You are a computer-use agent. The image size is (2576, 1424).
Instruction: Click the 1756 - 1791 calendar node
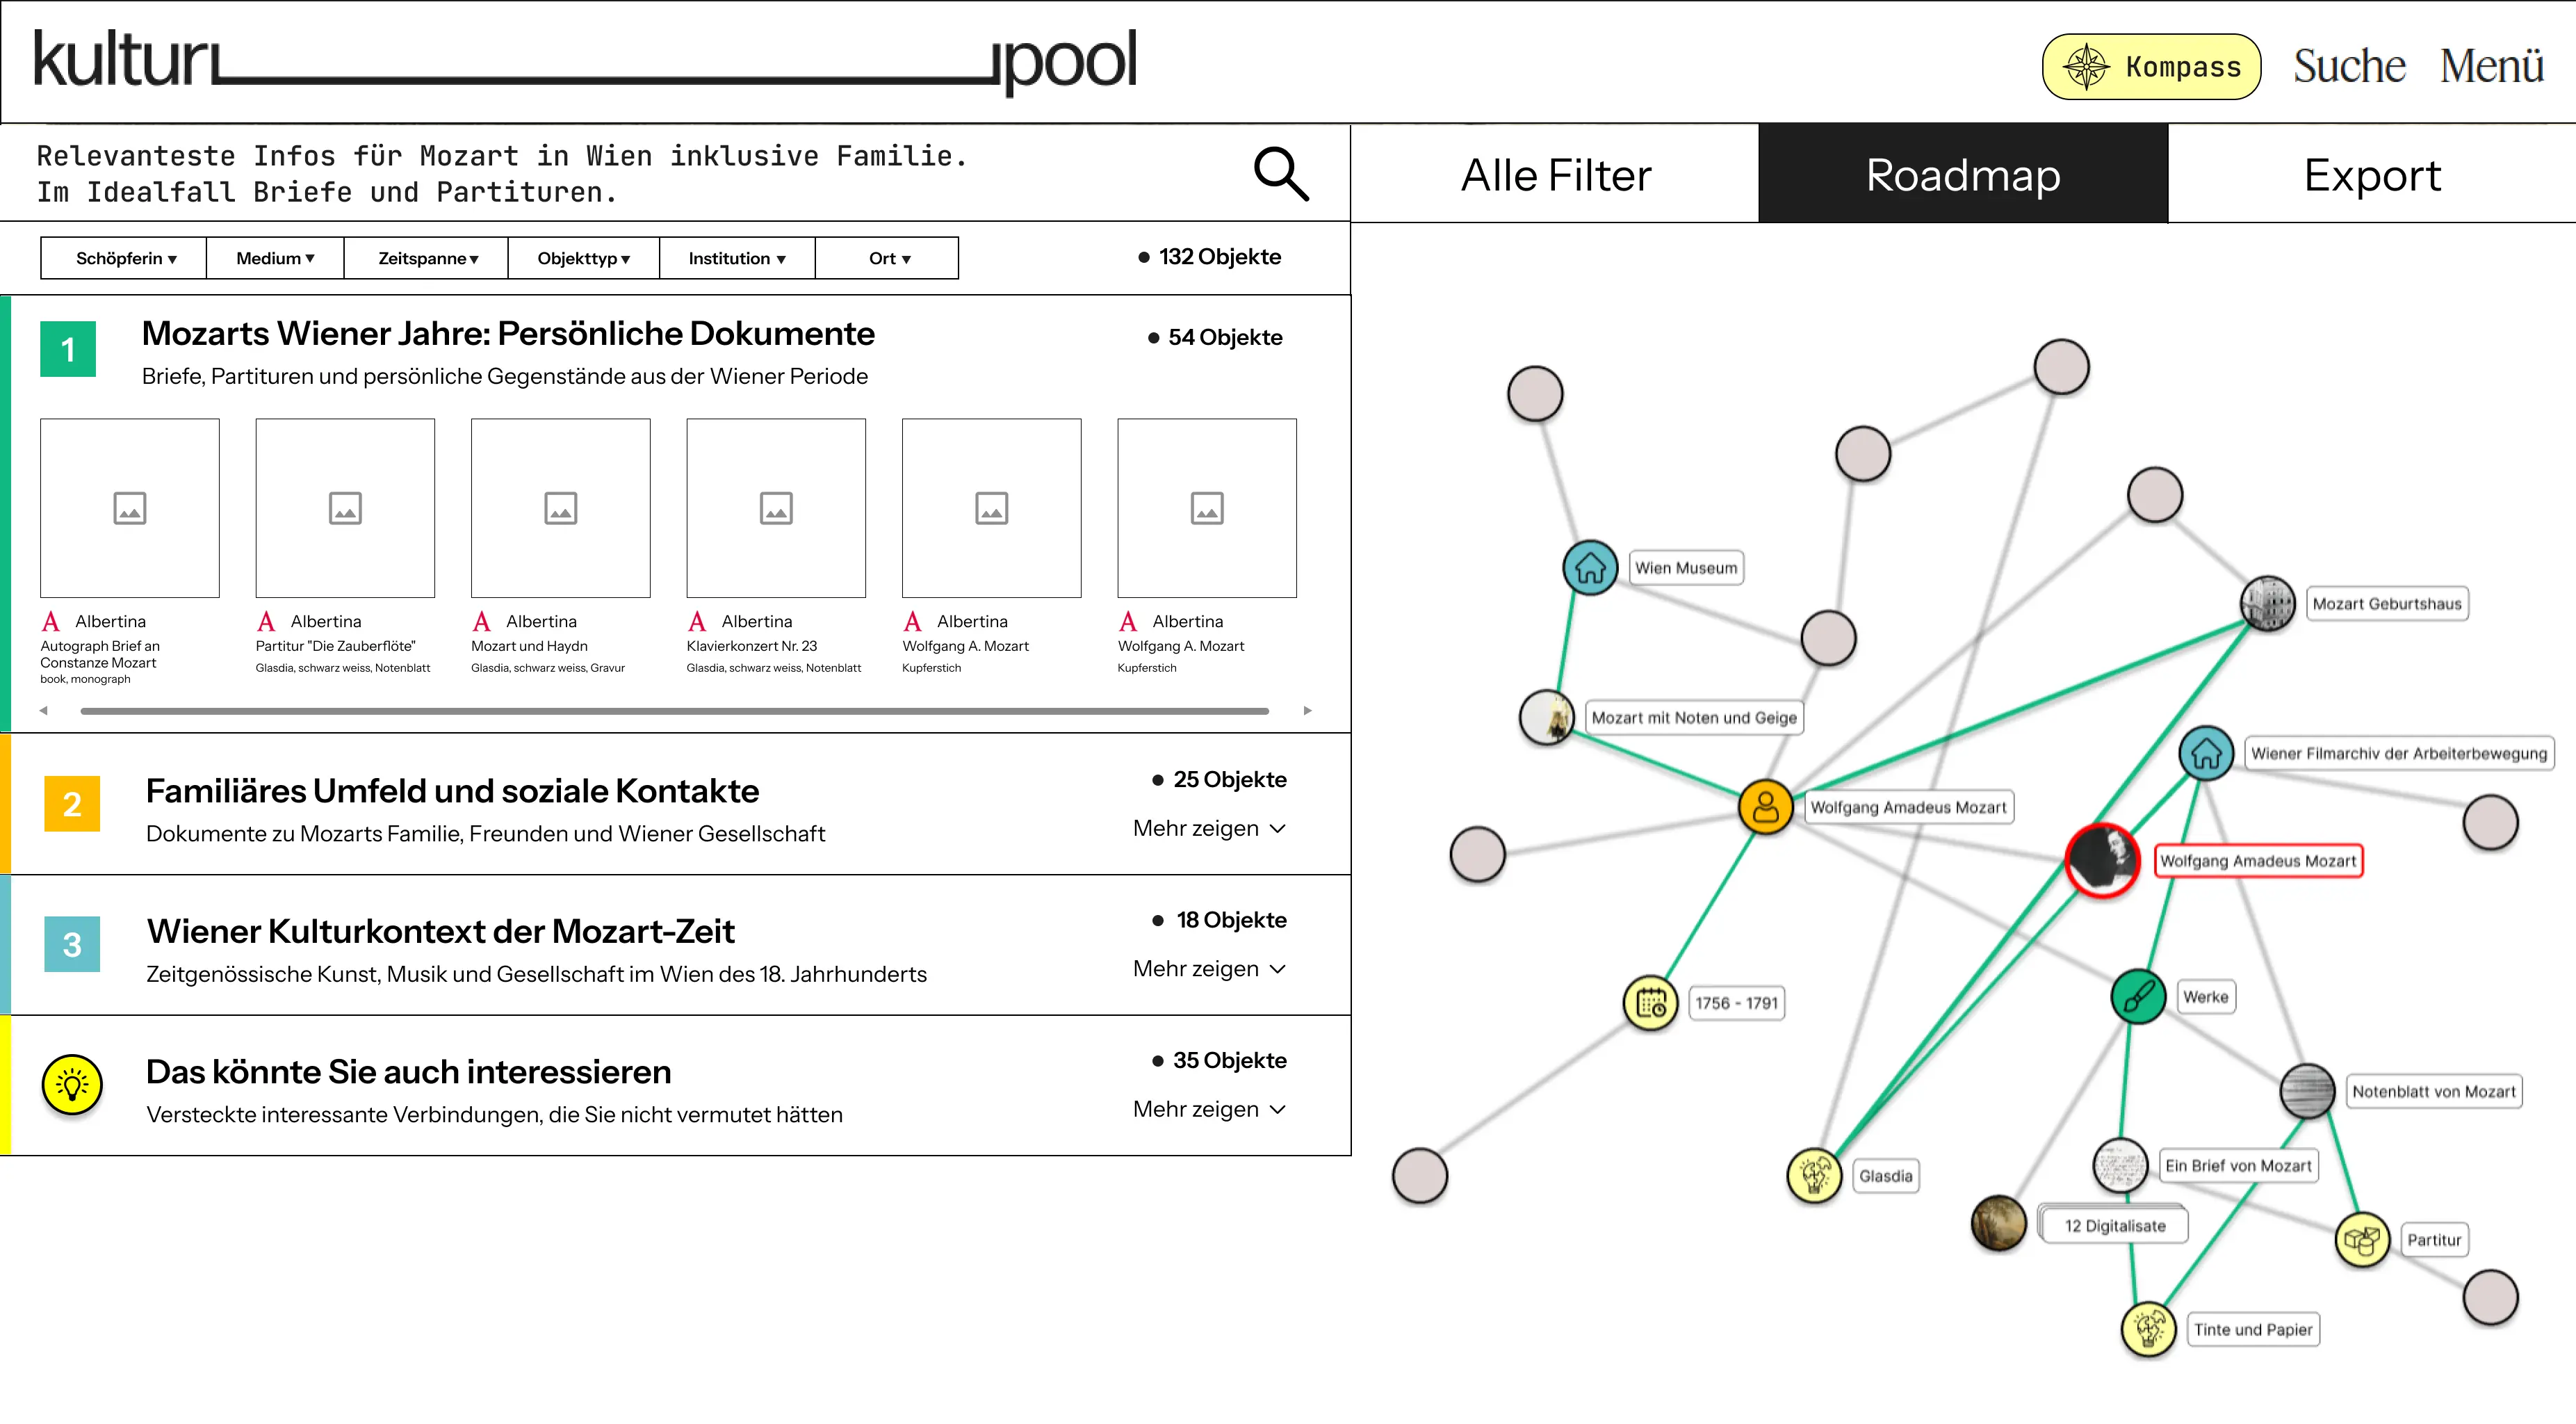pos(1650,1003)
